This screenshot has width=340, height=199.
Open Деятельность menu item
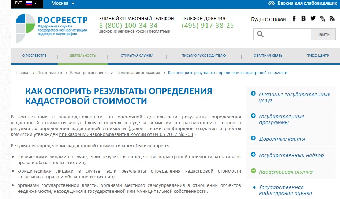pyautogui.click(x=82, y=56)
